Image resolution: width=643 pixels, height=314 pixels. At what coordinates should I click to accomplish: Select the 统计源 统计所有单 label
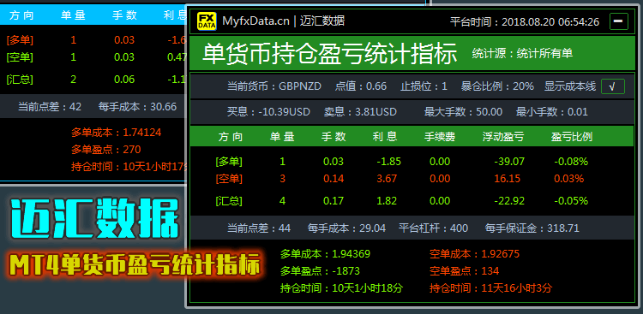click(522, 53)
